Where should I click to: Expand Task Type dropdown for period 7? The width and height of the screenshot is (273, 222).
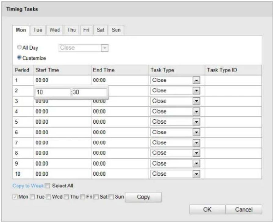[x=175, y=143]
